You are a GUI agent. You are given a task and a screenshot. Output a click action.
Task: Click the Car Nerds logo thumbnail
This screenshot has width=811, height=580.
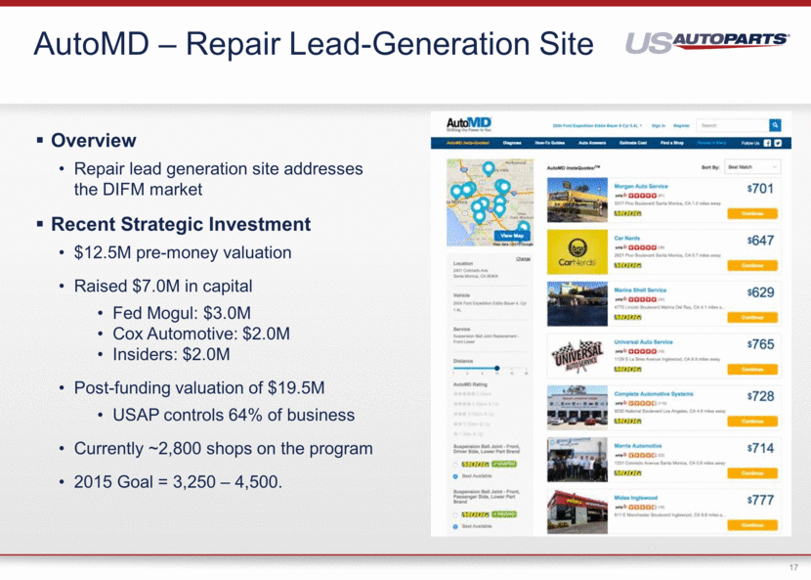coord(575,251)
